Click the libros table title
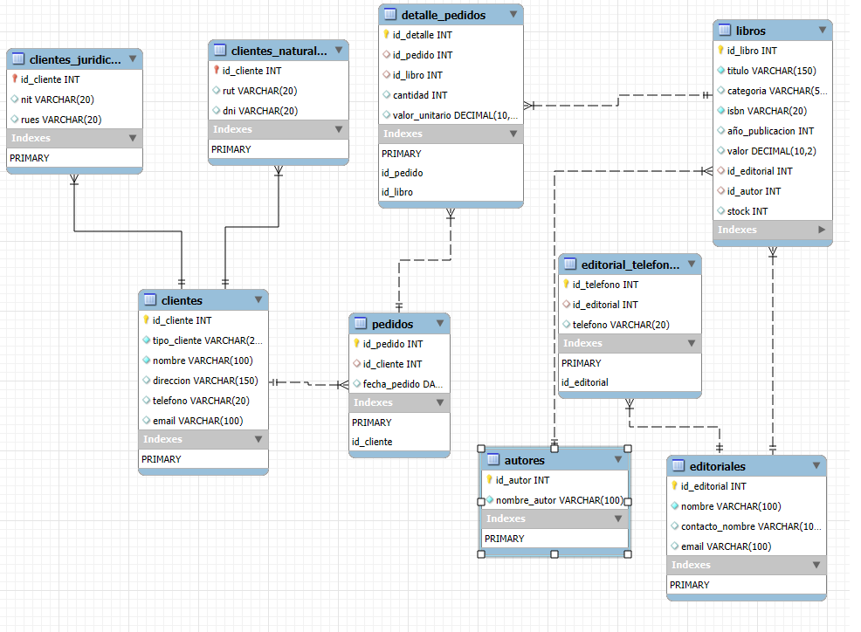Image resolution: width=861 pixels, height=632 pixels. click(x=750, y=31)
